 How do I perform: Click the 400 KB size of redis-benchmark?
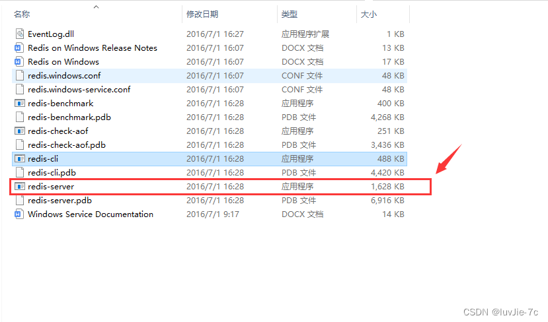pyautogui.click(x=391, y=103)
